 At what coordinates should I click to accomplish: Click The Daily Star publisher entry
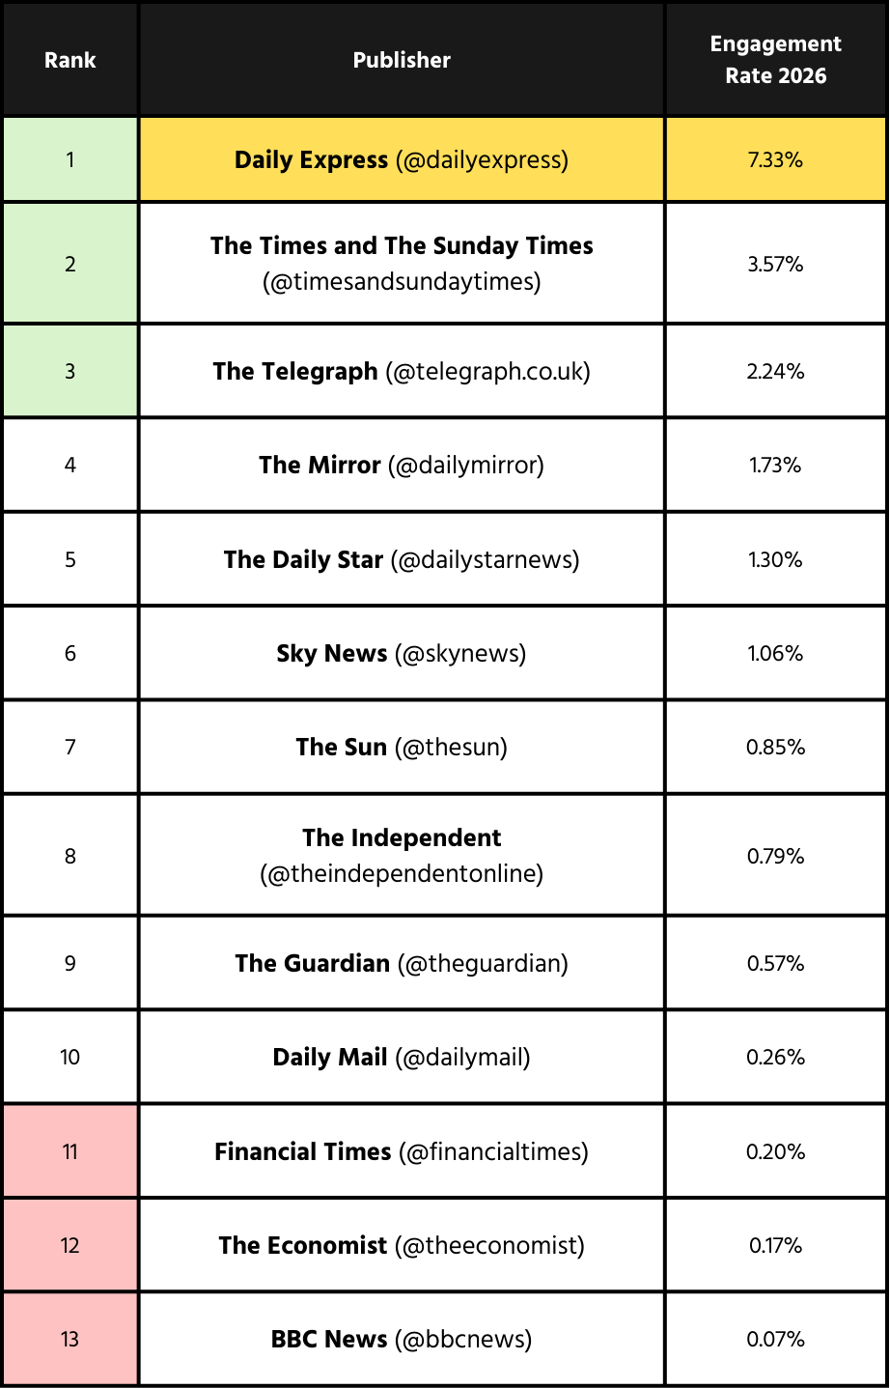(x=402, y=560)
